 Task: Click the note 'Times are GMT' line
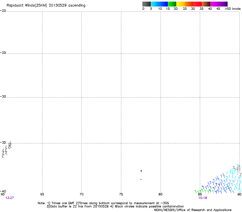[103, 203]
